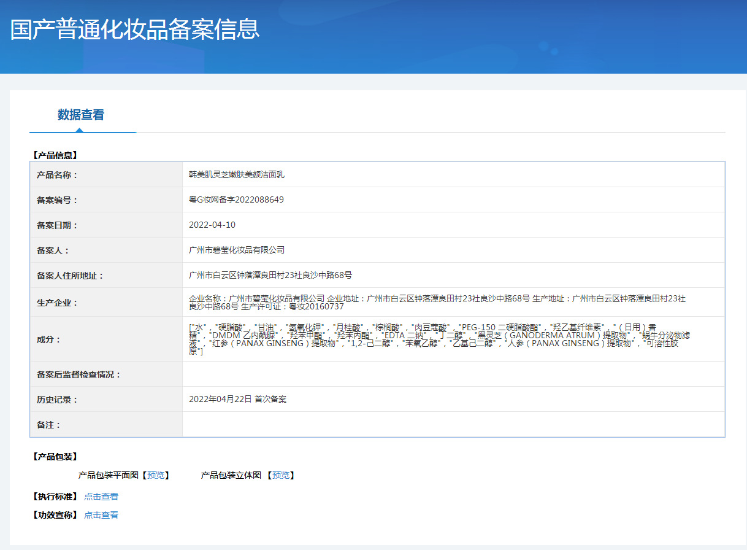Click the 生产企业 details text
The image size is (747, 550).
point(437,302)
